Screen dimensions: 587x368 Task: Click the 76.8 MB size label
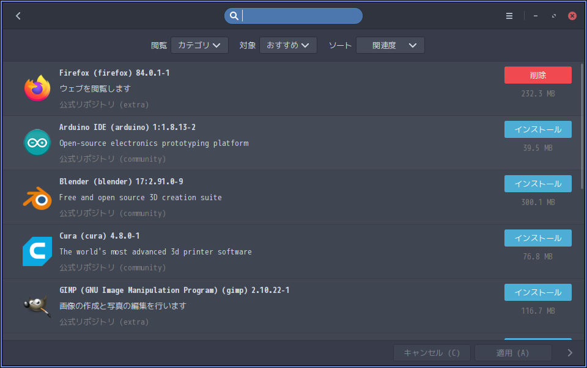538,256
